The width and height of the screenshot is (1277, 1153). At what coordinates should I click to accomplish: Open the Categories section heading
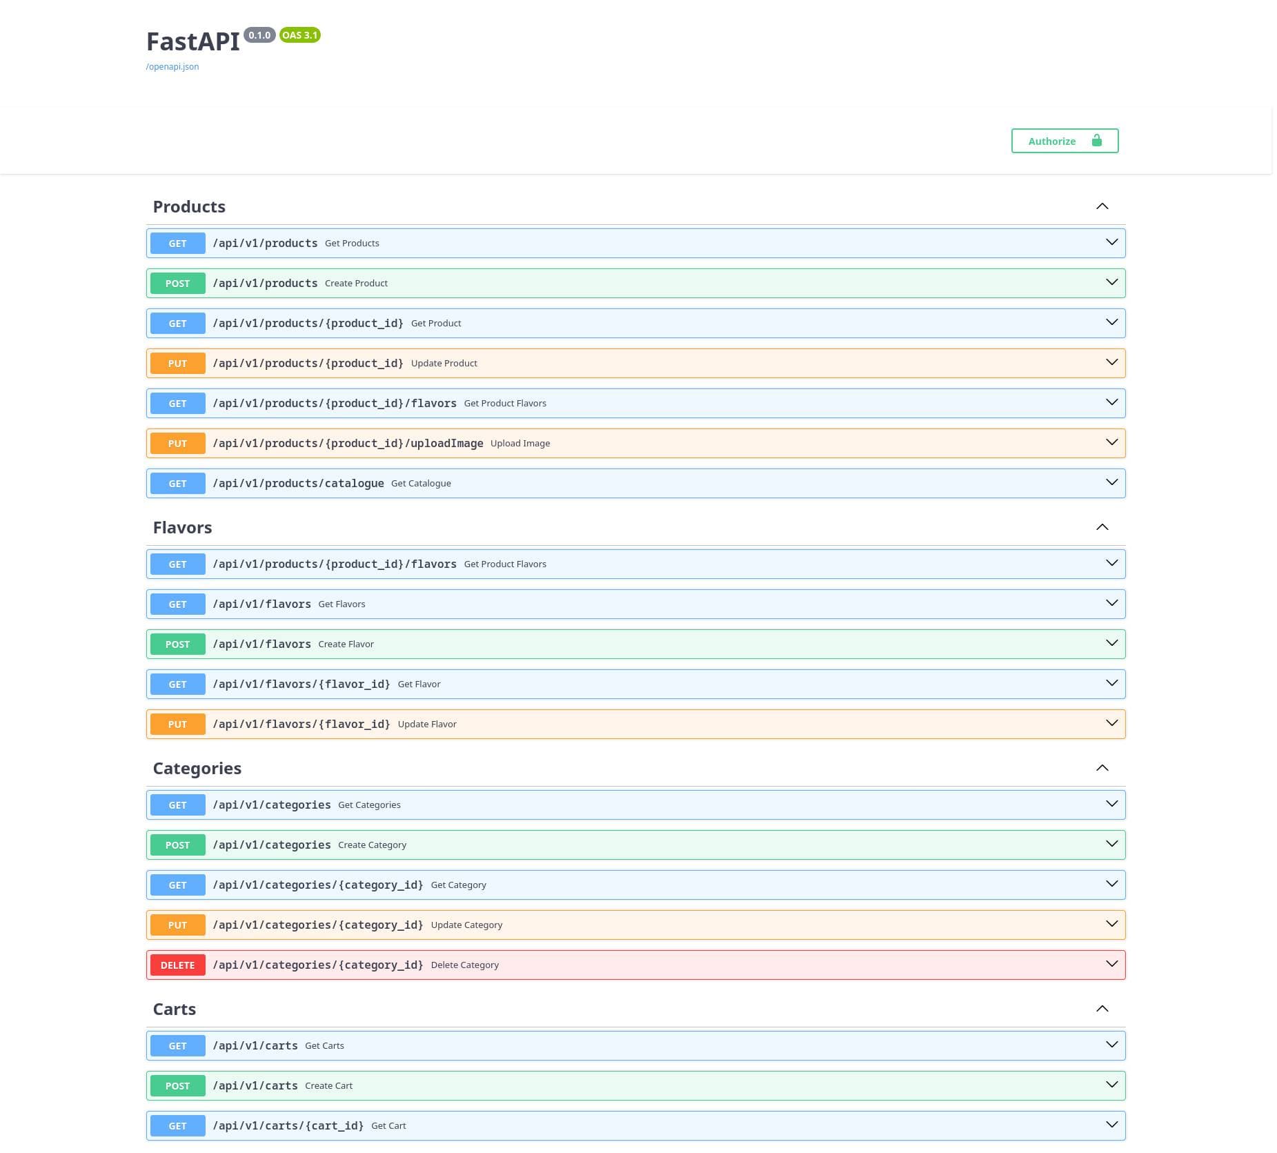197,769
